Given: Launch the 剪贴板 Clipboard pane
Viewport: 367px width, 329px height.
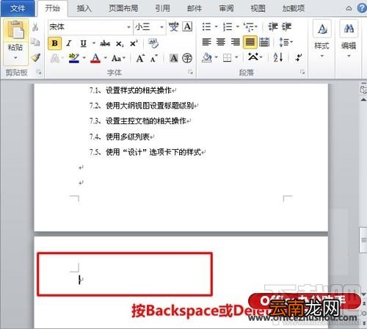Looking at the screenshot, I should pos(39,72).
